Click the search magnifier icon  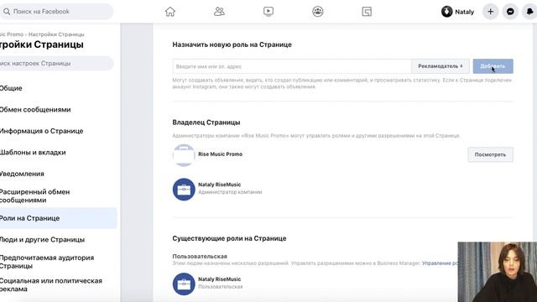click(7, 12)
